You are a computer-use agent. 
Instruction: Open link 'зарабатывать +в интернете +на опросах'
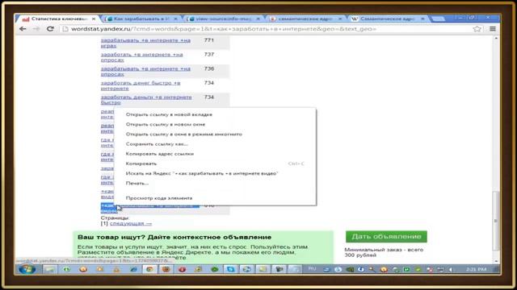point(145,72)
